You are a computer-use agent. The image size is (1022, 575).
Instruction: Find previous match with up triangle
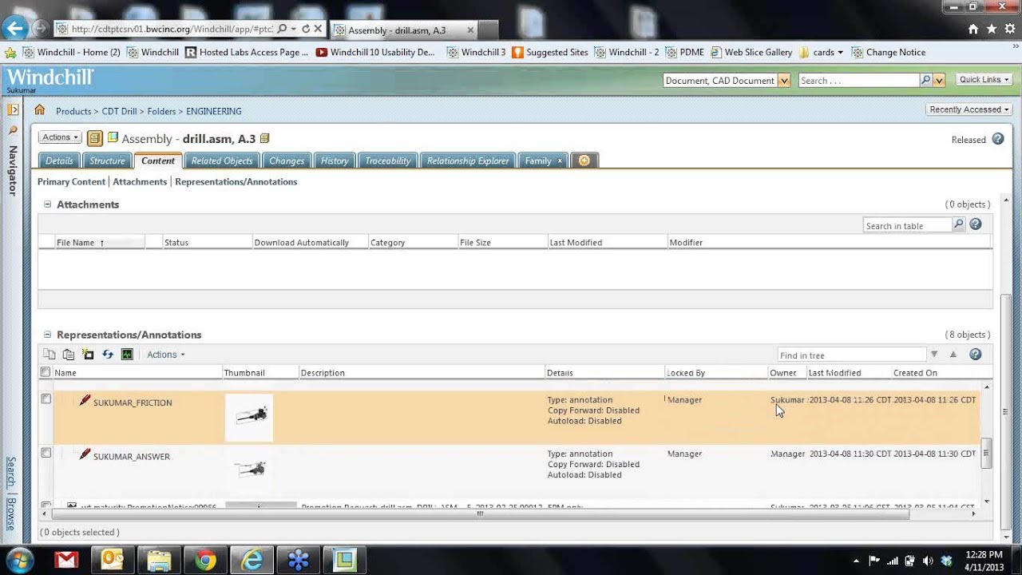(x=953, y=355)
